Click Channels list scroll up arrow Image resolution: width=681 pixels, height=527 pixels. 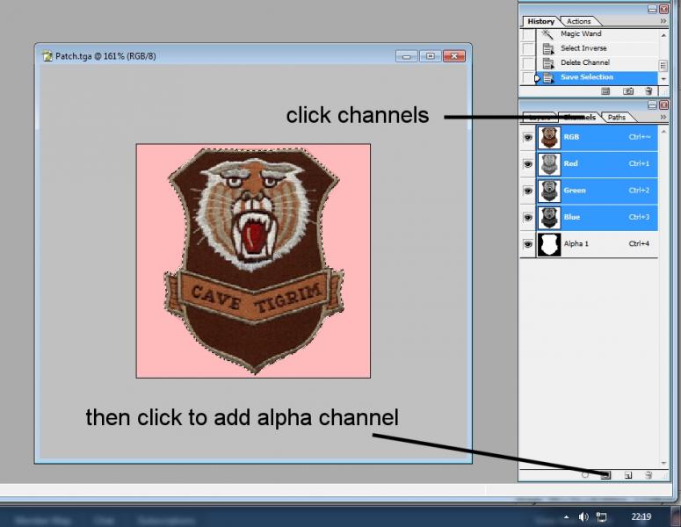pos(663,131)
